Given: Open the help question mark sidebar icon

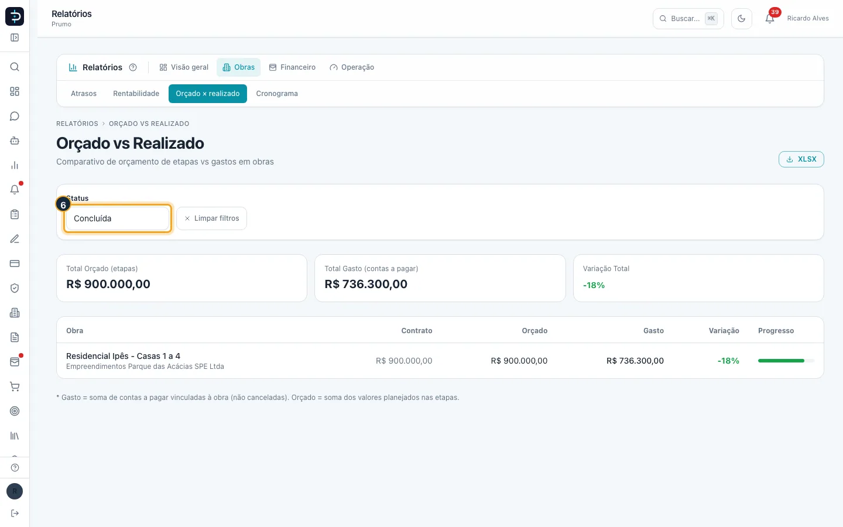Looking at the screenshot, I should (15, 467).
